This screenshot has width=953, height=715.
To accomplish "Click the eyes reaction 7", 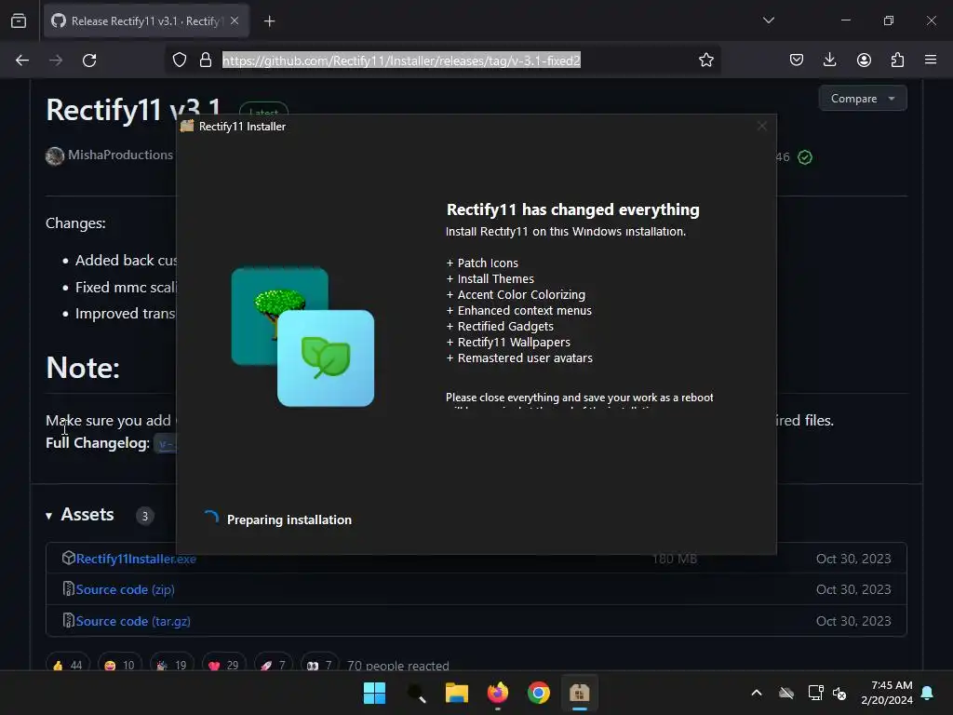I will tap(320, 665).
